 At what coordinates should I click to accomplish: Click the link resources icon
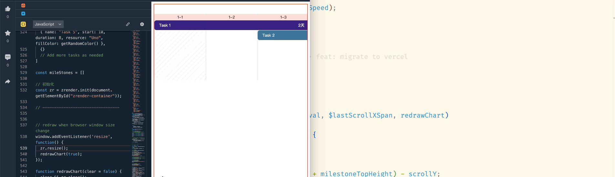(128, 24)
